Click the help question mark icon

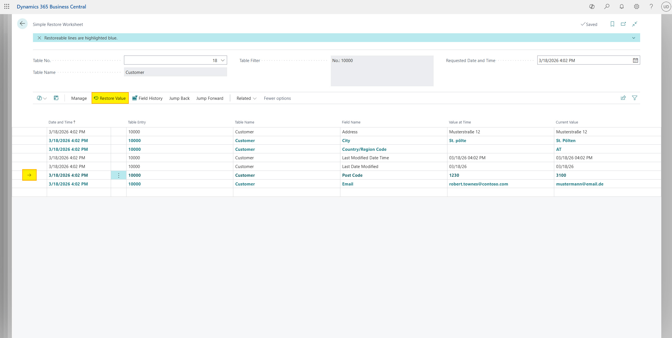coord(651,6)
